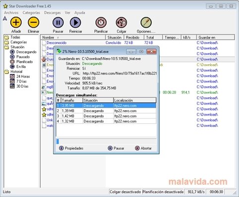Open the Archivos menu
239x197 pixels.
11,13
